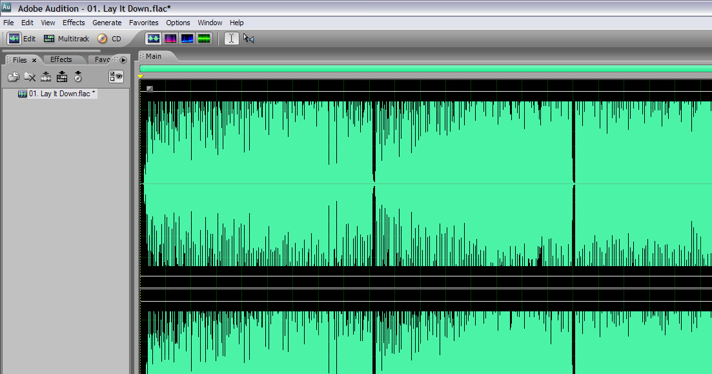The width and height of the screenshot is (712, 374).
Task: Click the Close File icon
Action: (30, 77)
